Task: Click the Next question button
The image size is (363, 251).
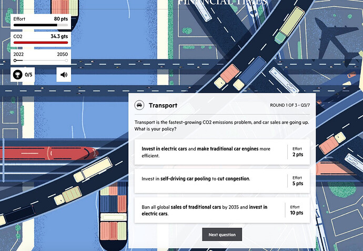Action: click(222, 234)
